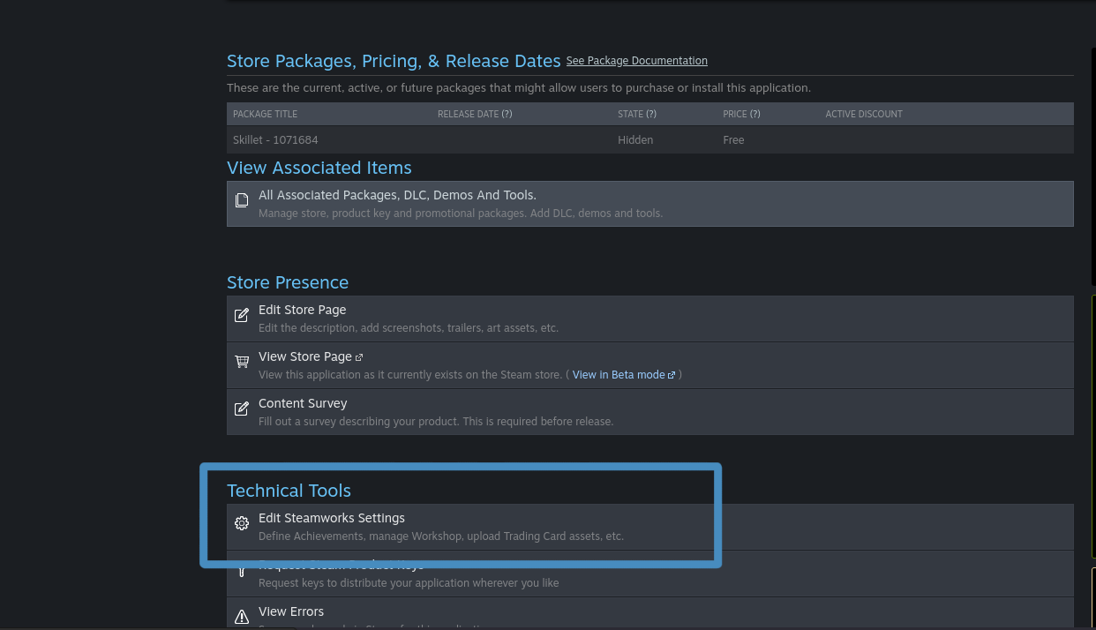Image resolution: width=1096 pixels, height=630 pixels.
Task: Select the Edit Store Page title text
Action: [x=302, y=310]
